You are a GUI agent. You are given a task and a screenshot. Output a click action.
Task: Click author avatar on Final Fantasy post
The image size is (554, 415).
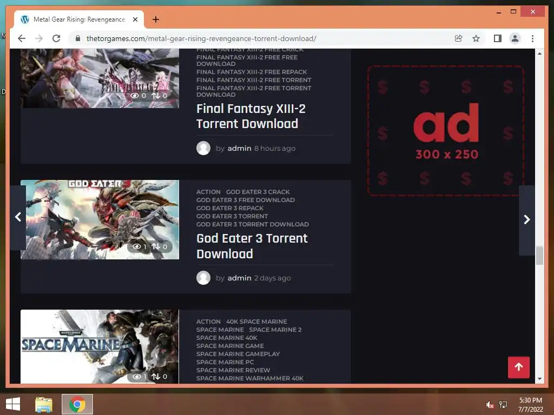(x=203, y=148)
